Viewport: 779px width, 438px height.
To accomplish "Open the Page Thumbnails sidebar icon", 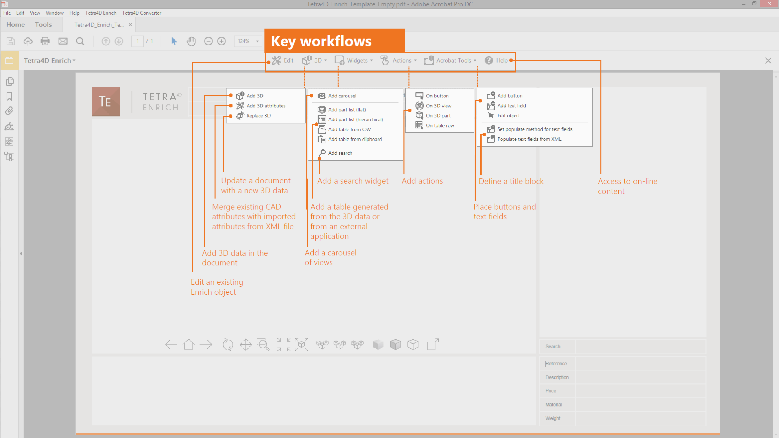I will coord(10,81).
